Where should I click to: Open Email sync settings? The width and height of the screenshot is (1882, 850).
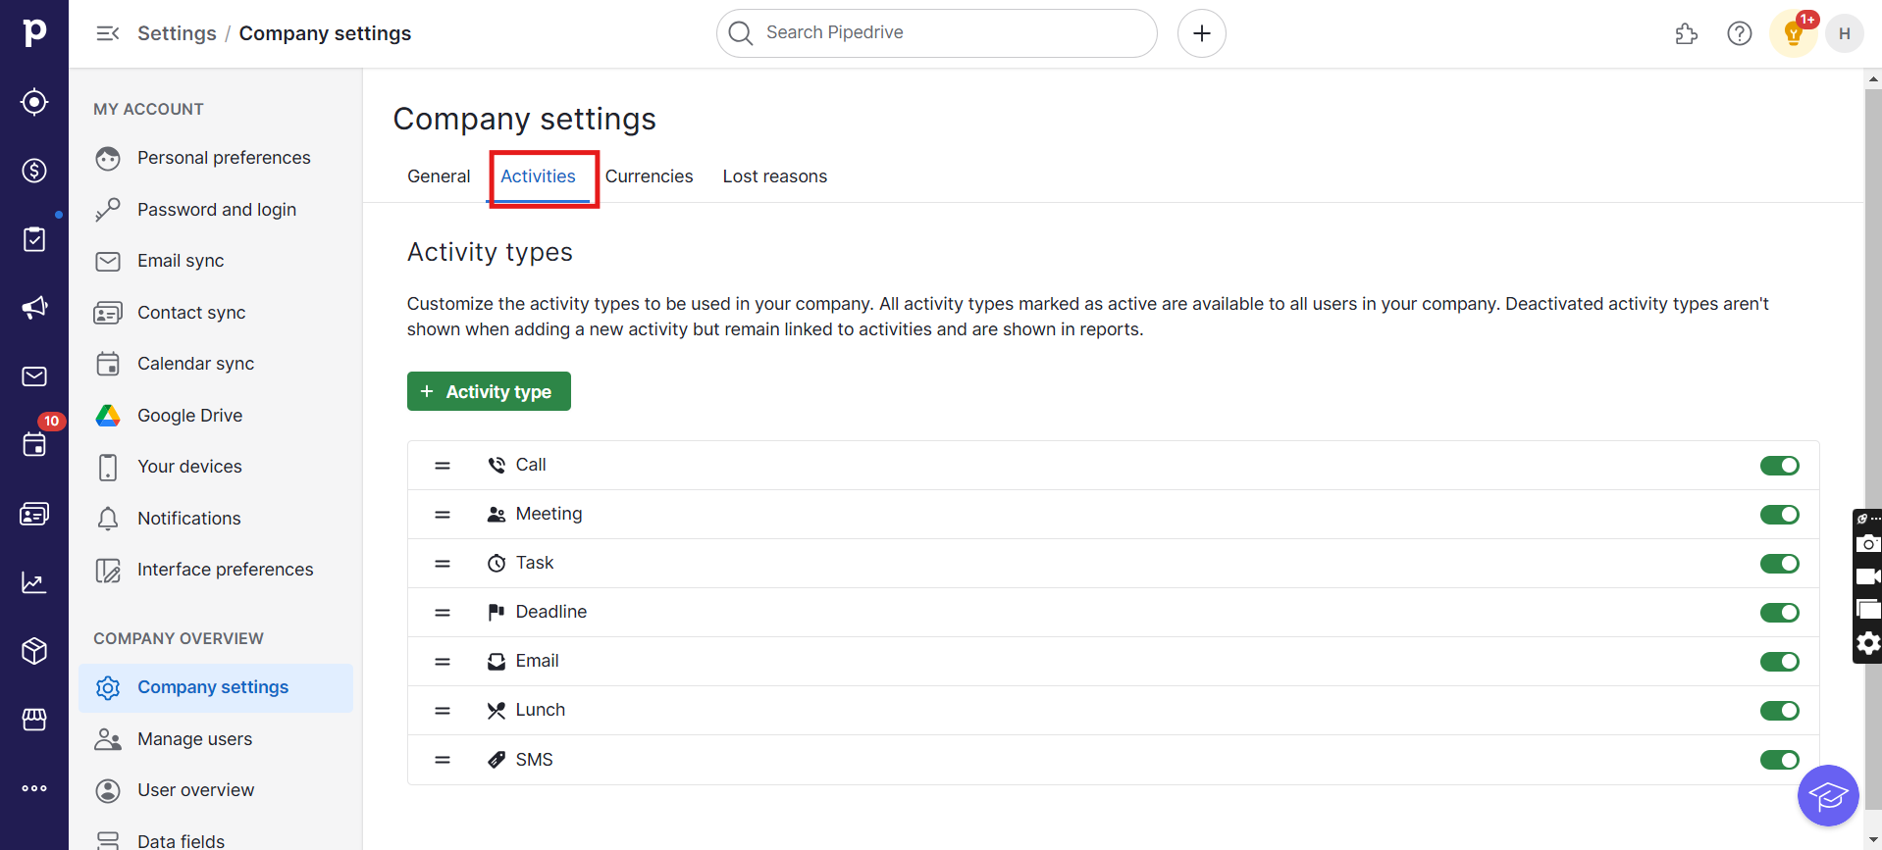pos(216,261)
